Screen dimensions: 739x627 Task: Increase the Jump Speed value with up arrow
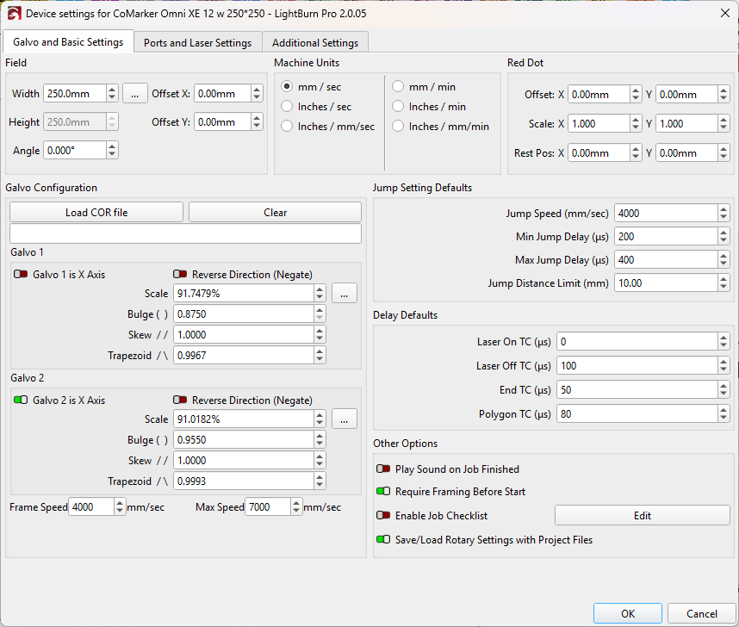click(723, 209)
